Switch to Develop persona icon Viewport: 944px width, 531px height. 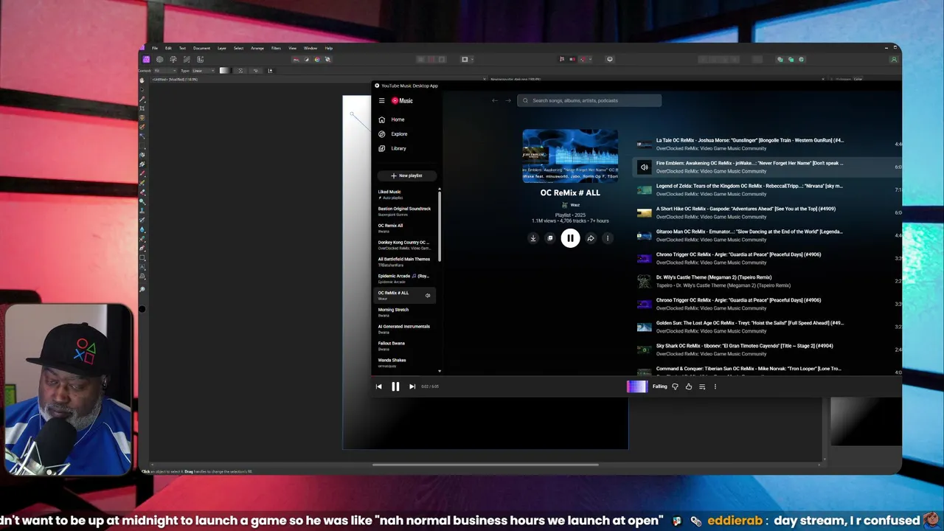coord(173,60)
